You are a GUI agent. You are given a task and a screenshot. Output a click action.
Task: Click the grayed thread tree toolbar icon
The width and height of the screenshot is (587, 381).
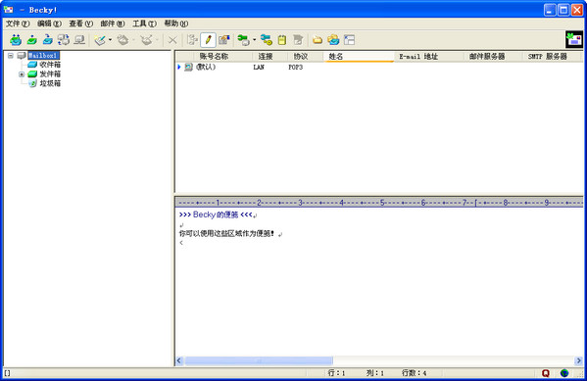point(192,40)
